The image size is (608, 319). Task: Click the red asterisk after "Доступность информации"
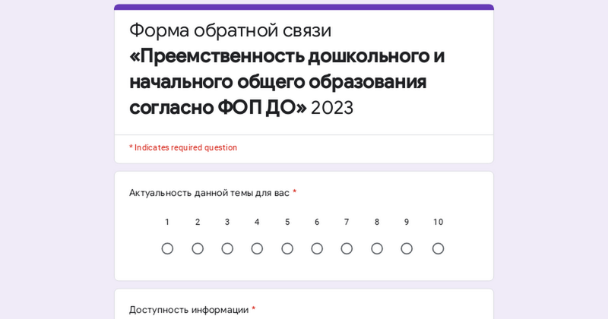pyautogui.click(x=254, y=309)
